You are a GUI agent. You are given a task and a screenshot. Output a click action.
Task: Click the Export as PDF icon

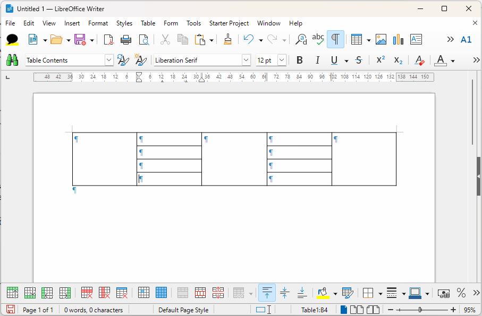pyautogui.click(x=108, y=39)
